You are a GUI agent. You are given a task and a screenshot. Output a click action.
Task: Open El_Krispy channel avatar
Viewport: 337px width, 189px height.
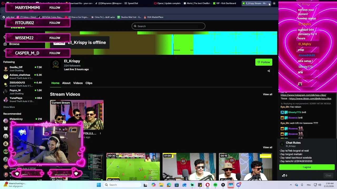56,64
